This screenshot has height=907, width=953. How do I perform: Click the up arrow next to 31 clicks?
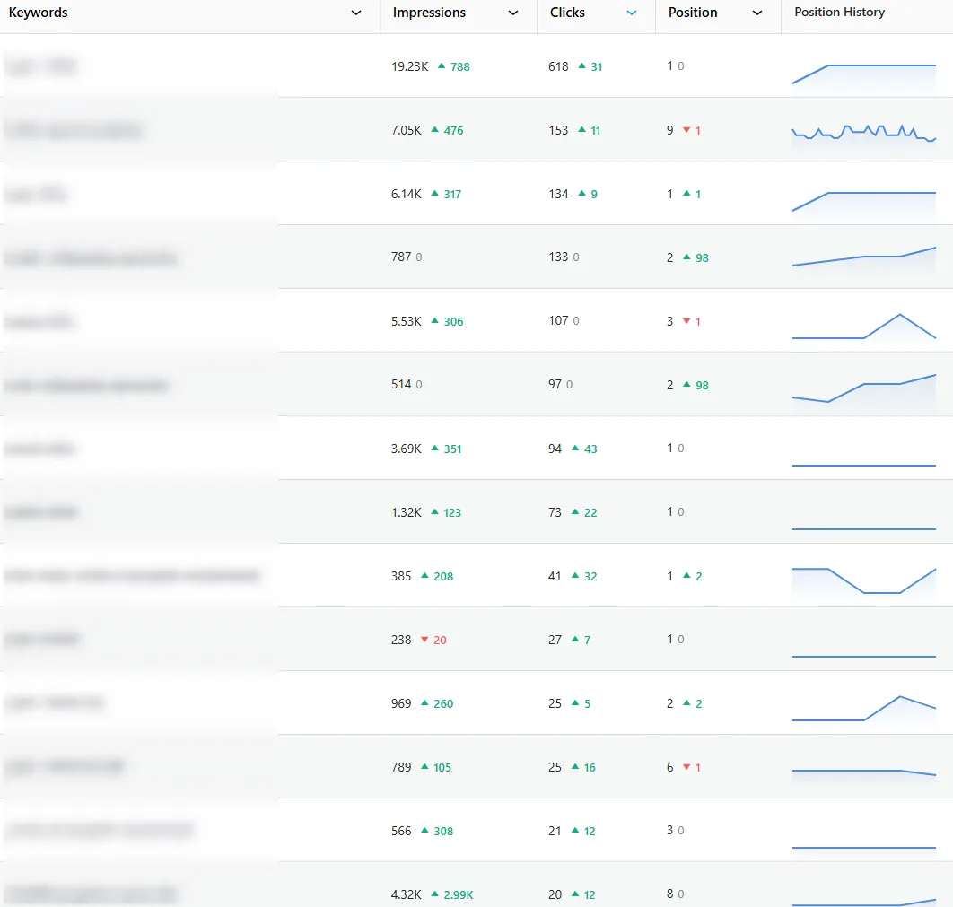pos(581,66)
